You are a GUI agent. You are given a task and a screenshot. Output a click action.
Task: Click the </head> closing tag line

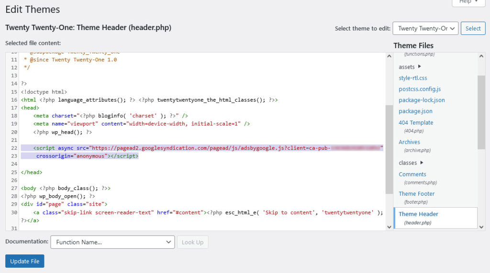tap(32, 172)
